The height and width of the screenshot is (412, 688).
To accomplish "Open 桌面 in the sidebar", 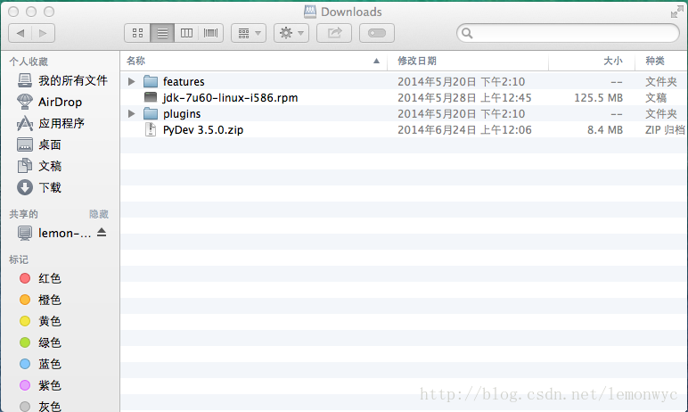I will click(x=39, y=144).
